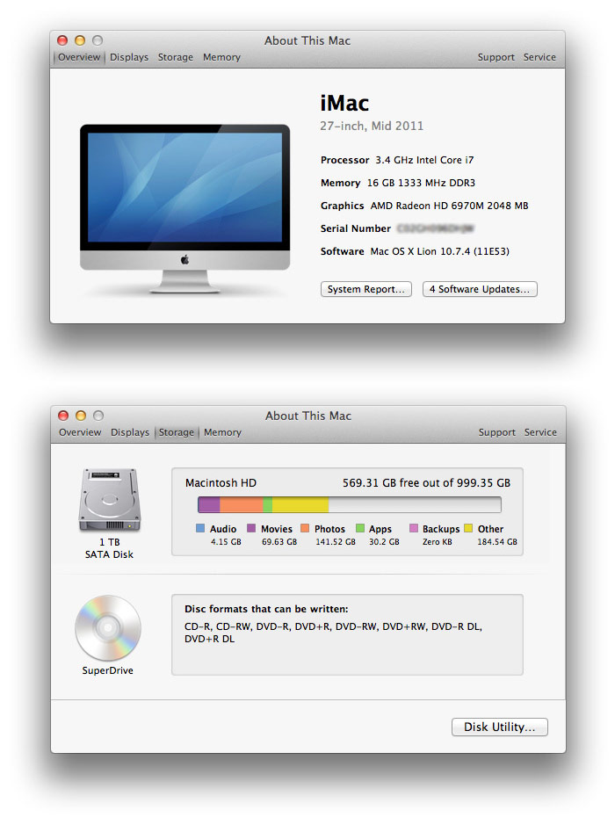Click the '184.54 GB' Other size value
Screen dimensions: 615x825
coord(497,541)
